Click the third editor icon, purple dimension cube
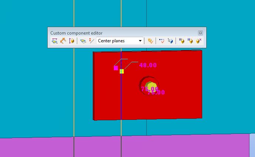The width and height of the screenshot is (255, 157). [x=72, y=41]
